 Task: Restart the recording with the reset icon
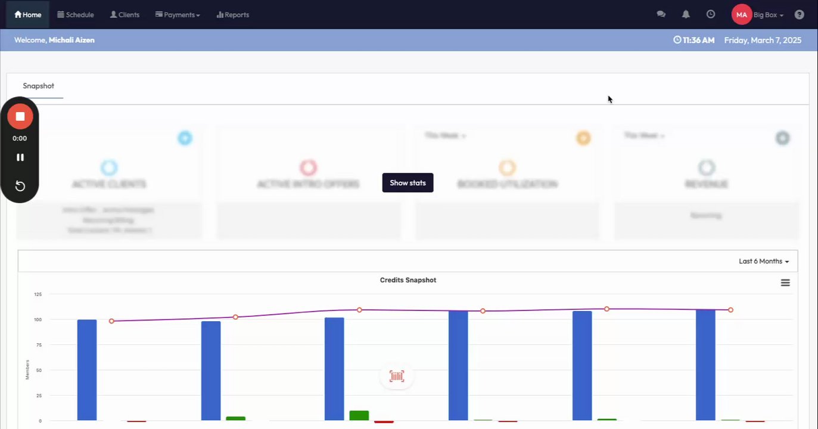coord(20,186)
